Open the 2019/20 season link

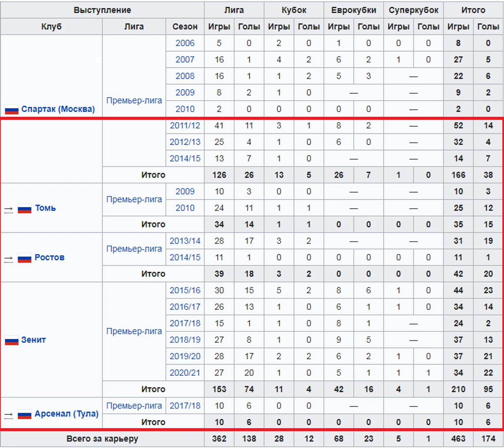click(x=185, y=356)
